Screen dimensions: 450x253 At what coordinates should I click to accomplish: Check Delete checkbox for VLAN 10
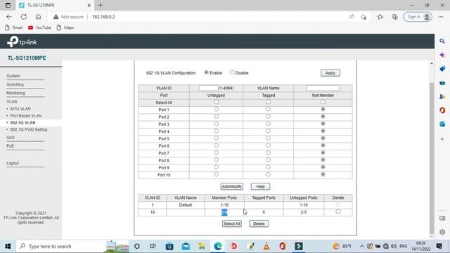[x=338, y=212]
